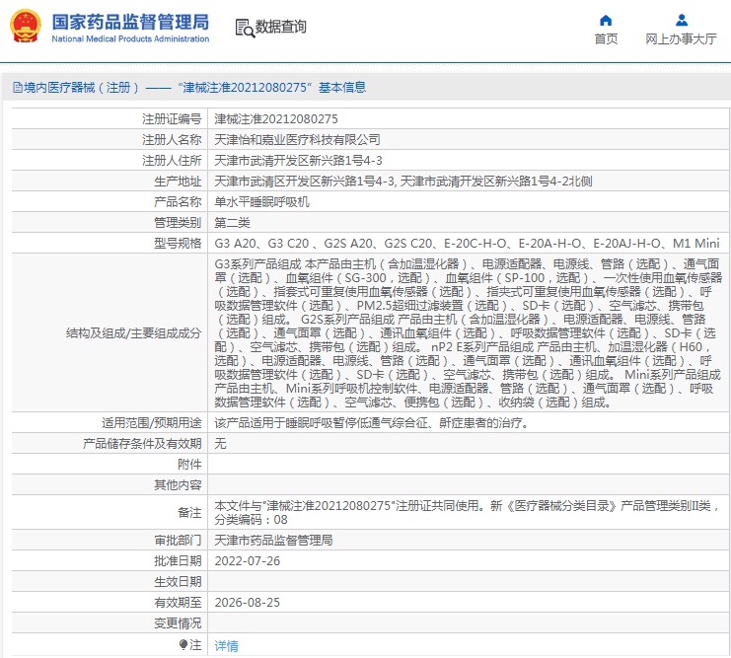Select the remarks text 本文件与

coord(468,513)
